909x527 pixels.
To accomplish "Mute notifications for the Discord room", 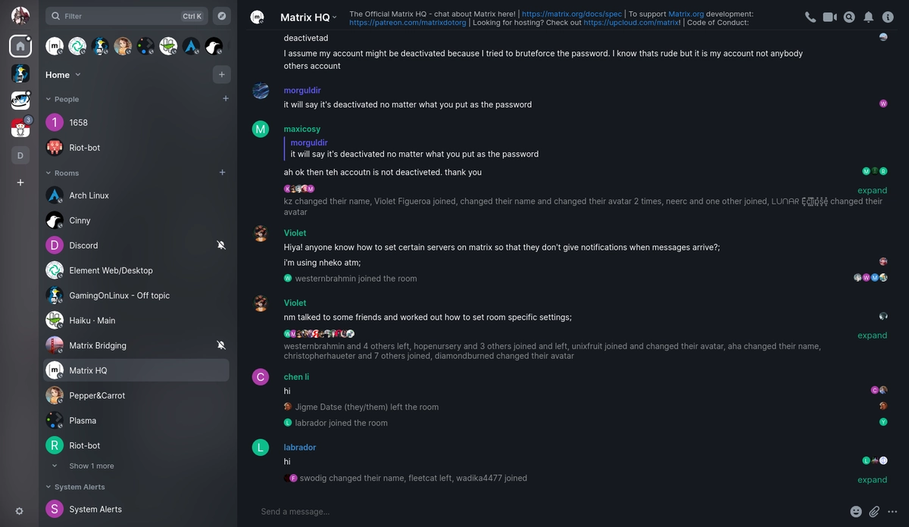I will point(220,245).
